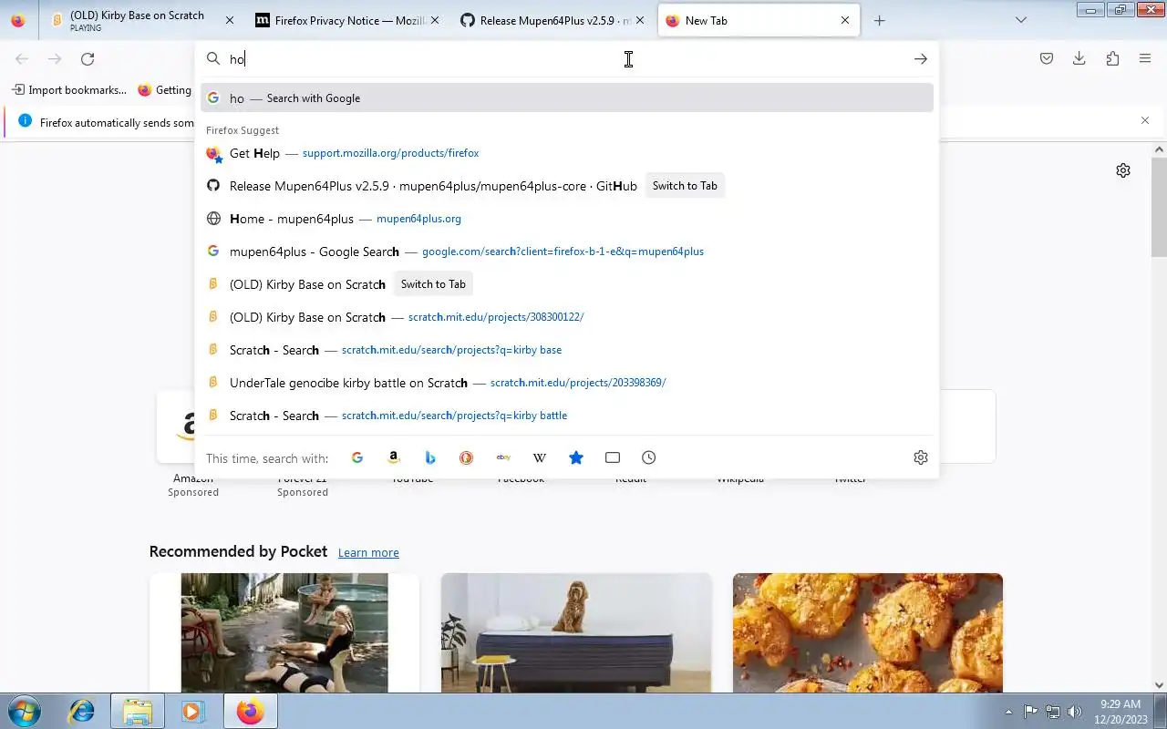Open the Windows Start menu
The image size is (1167, 729).
(23, 711)
